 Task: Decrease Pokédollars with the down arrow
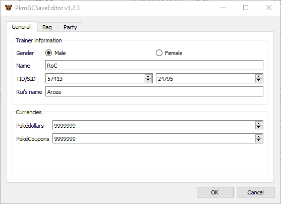click(259, 127)
